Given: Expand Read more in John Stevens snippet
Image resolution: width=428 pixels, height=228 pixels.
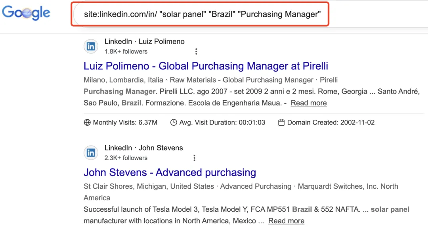Looking at the screenshot, I should [x=286, y=221].
